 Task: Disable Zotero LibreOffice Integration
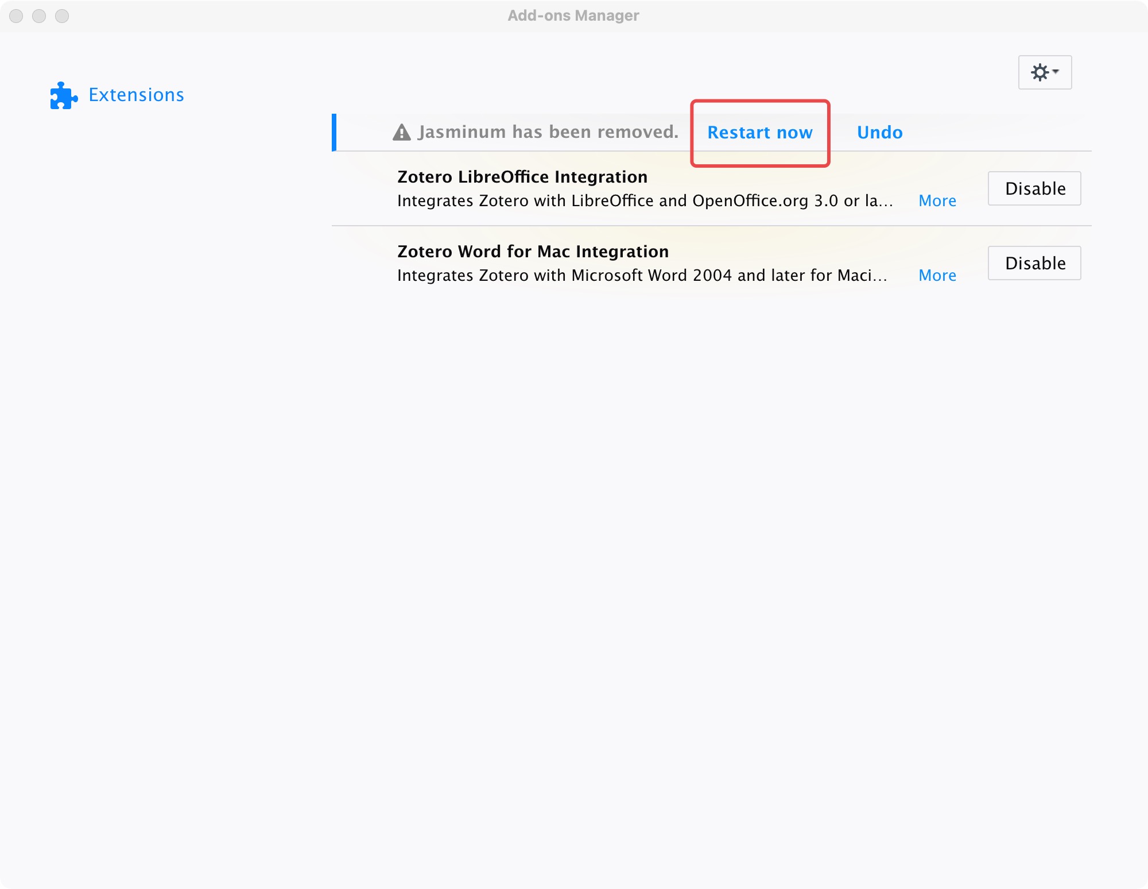(1034, 188)
